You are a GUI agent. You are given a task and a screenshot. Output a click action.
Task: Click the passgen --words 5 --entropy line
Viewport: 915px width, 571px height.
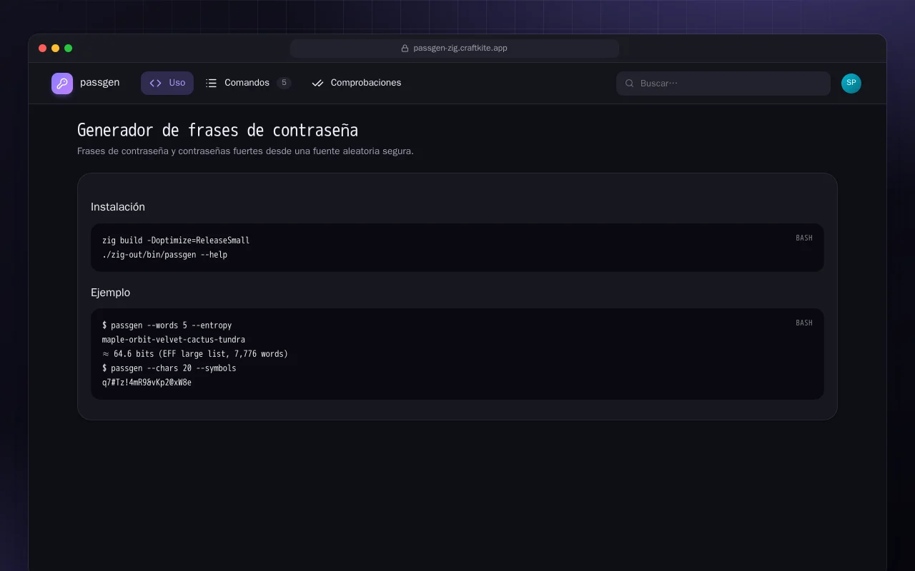(x=167, y=325)
